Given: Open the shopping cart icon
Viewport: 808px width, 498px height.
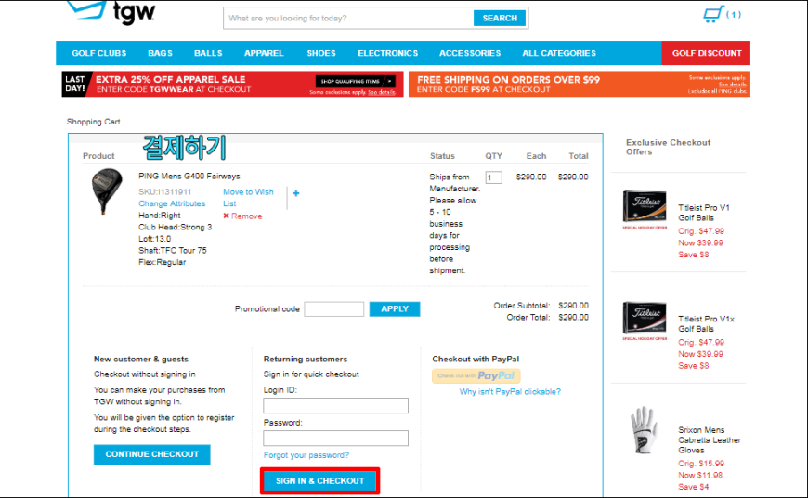Looking at the screenshot, I should [x=713, y=14].
